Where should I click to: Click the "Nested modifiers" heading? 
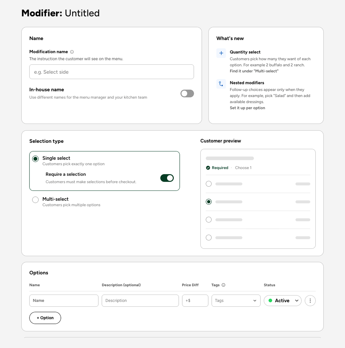click(247, 83)
